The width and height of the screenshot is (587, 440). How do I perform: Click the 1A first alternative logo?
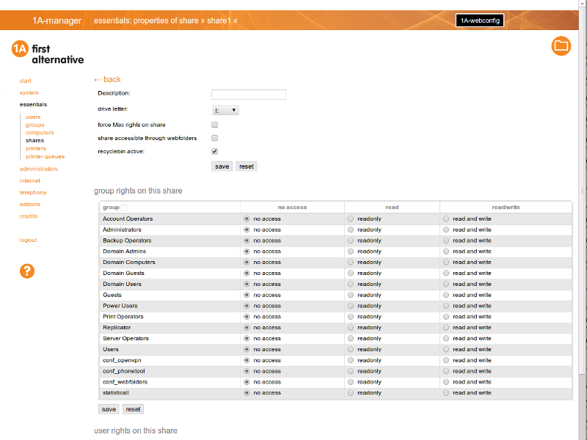point(48,54)
